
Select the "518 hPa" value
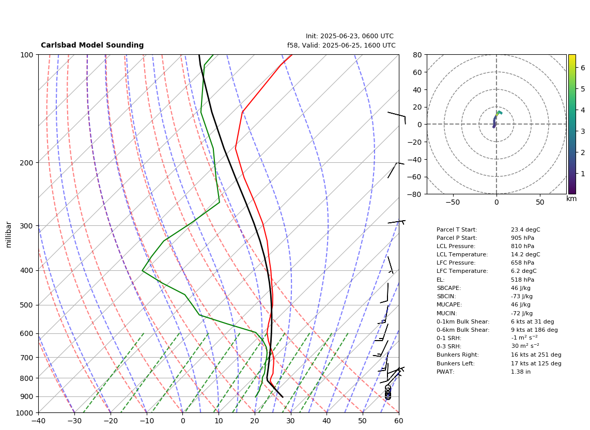pos(523,280)
